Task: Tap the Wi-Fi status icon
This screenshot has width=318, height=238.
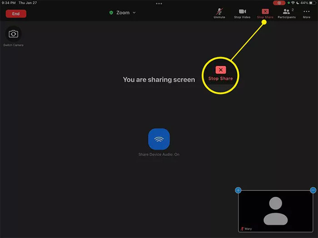Action: [x=293, y=3]
